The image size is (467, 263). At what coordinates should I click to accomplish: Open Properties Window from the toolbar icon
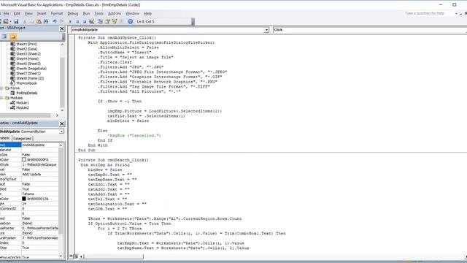coord(107,21)
